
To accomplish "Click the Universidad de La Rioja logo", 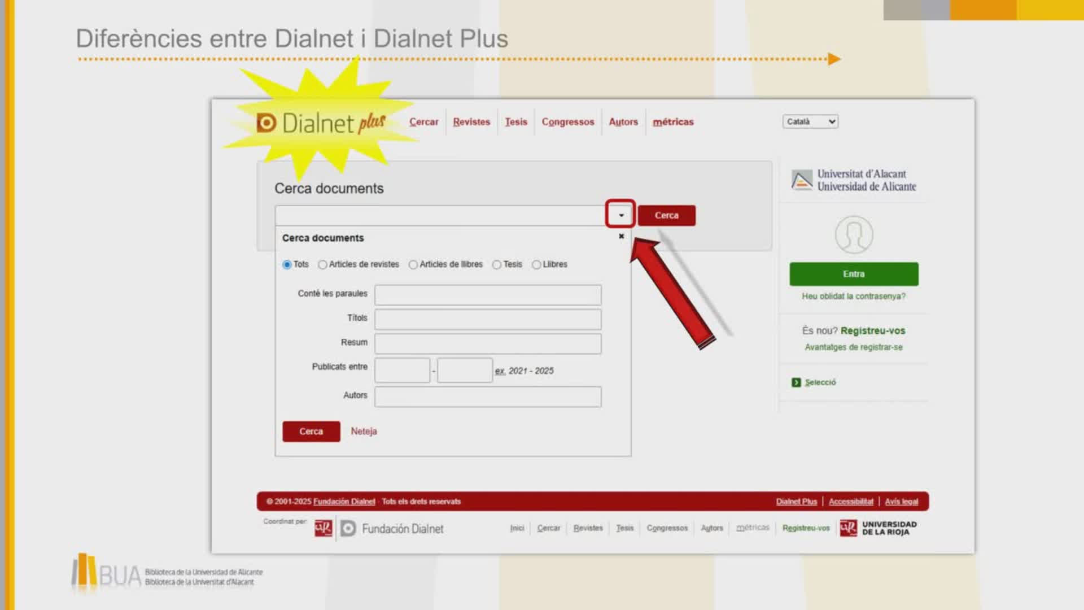I will (x=878, y=528).
